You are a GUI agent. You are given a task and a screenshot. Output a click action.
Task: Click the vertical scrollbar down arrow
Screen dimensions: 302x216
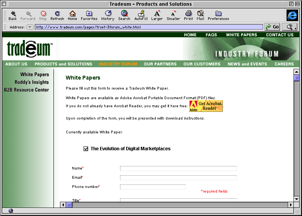point(297,199)
